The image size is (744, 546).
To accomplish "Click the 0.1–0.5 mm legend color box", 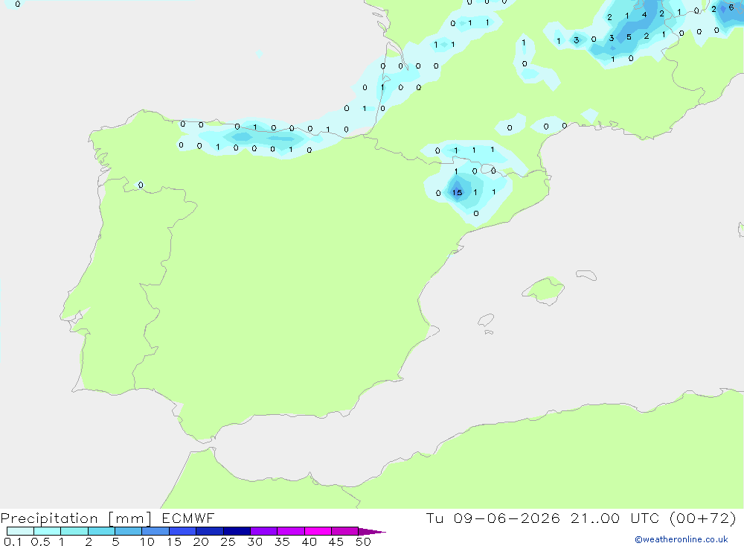I will click(20, 531).
